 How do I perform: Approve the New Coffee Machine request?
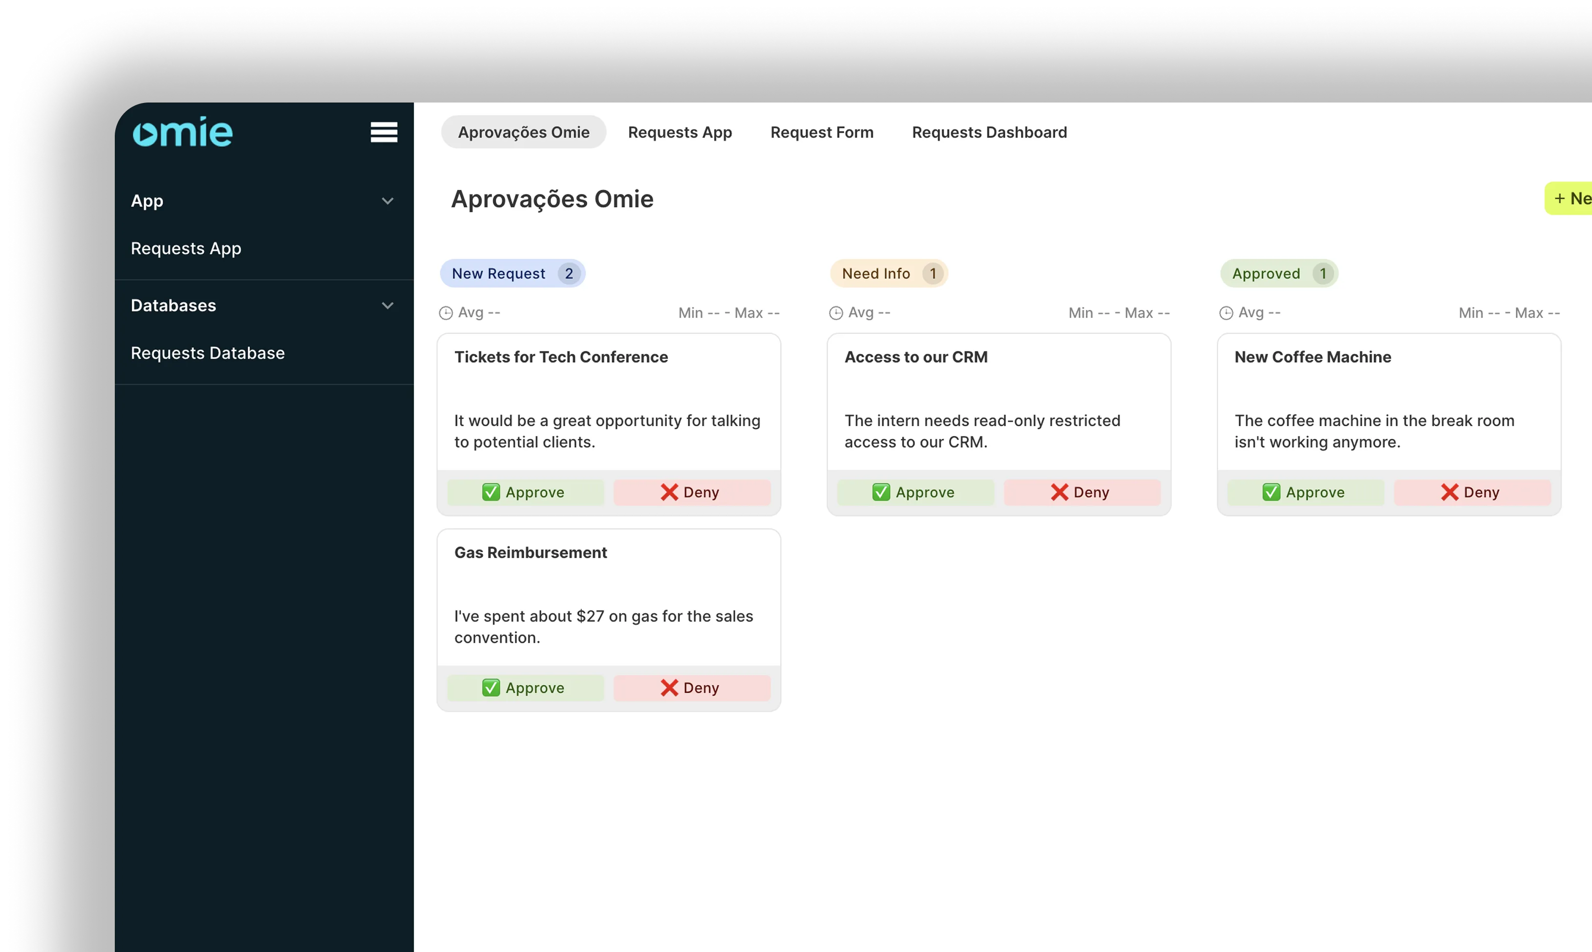[1305, 492]
